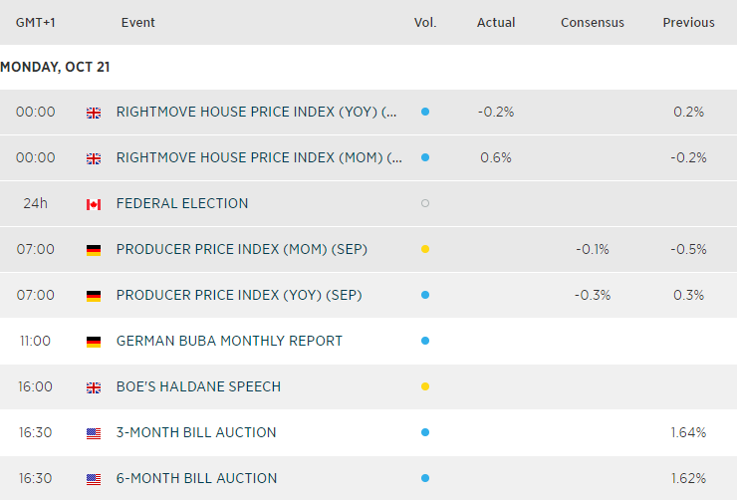The height and width of the screenshot is (500, 737).
Task: Open Producer Price Index (YoY) (Sep) event
Action: point(239,296)
